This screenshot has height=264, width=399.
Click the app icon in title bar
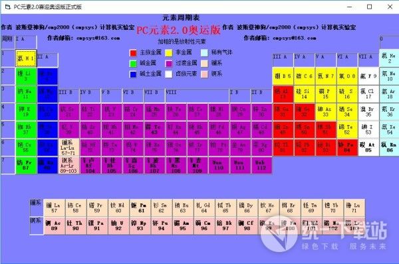(7, 7)
